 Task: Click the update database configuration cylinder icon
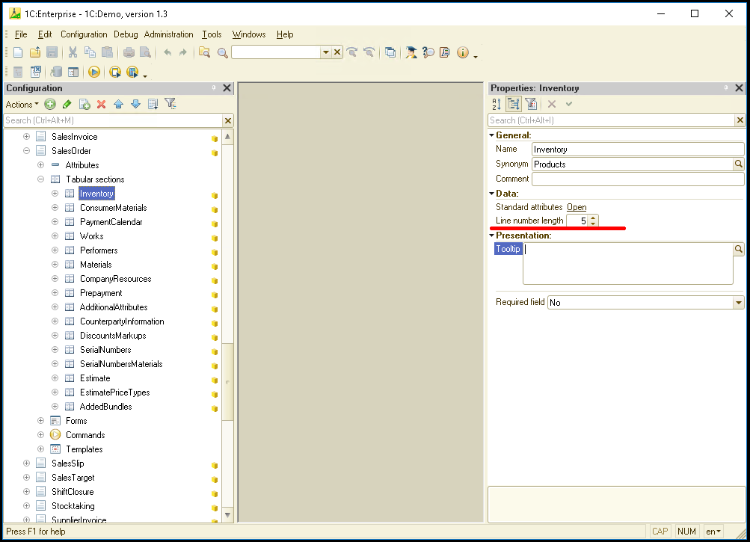click(56, 72)
